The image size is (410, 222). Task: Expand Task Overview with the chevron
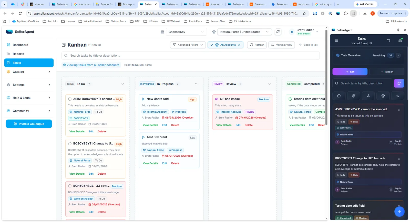click(398, 55)
